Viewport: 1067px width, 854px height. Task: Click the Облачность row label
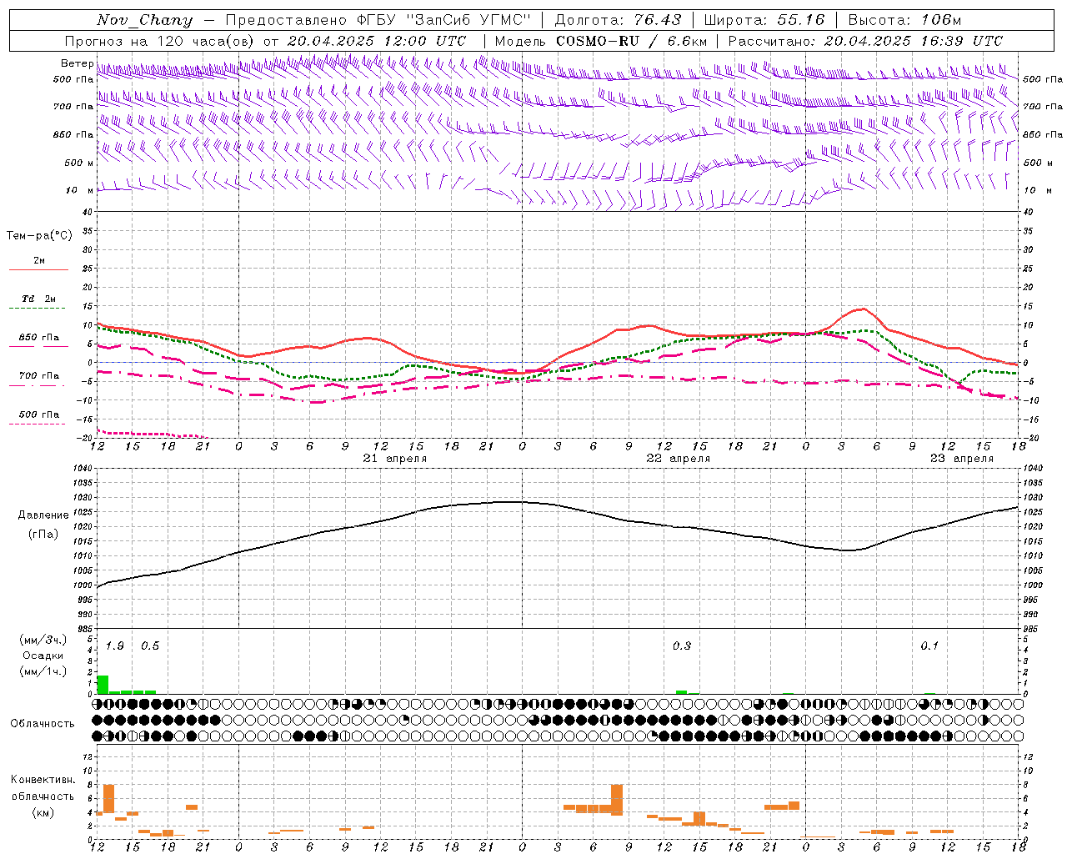point(43,723)
